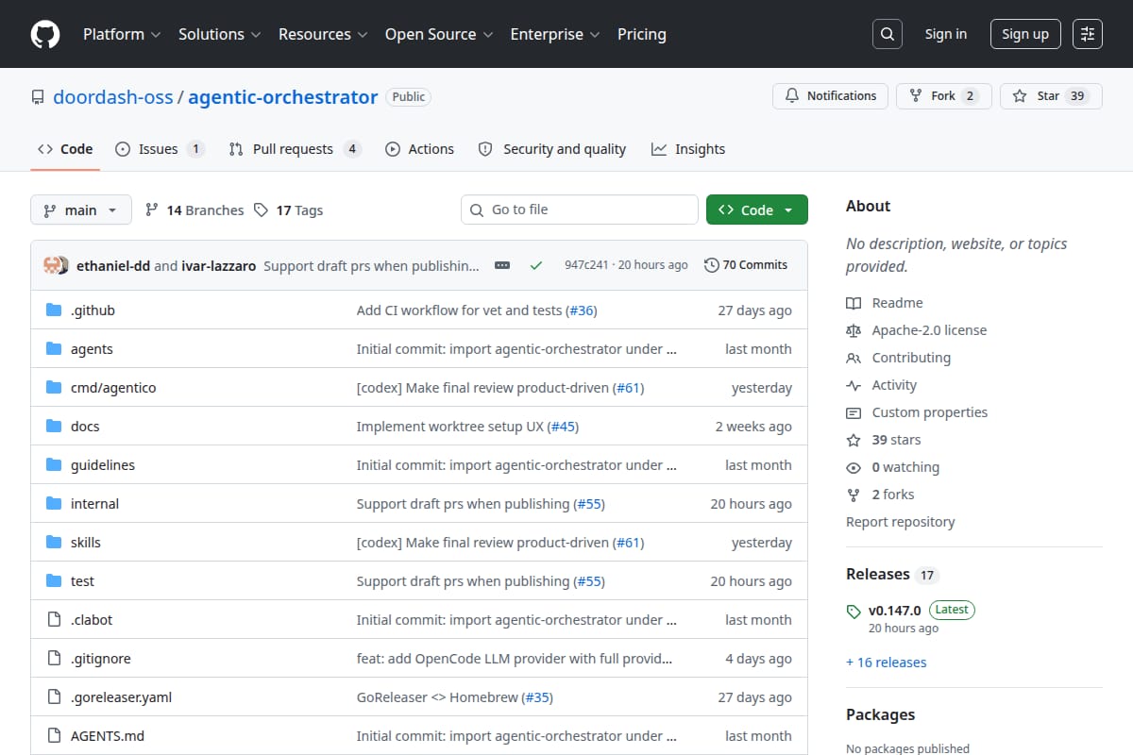Expand the Solutions menu
This screenshot has width=1133, height=755.
[219, 34]
